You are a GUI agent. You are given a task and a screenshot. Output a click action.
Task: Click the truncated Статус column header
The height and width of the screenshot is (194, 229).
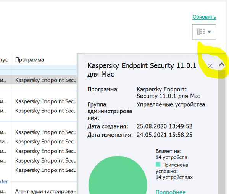4,60
